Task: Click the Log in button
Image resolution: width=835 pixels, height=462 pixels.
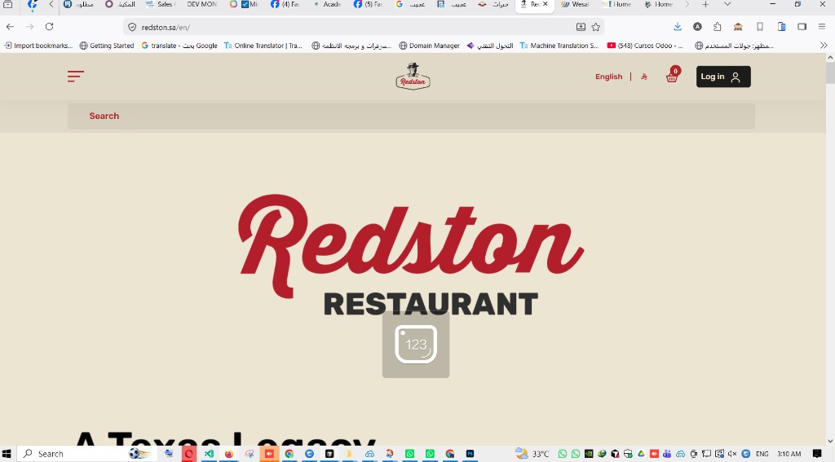Action: (x=723, y=77)
